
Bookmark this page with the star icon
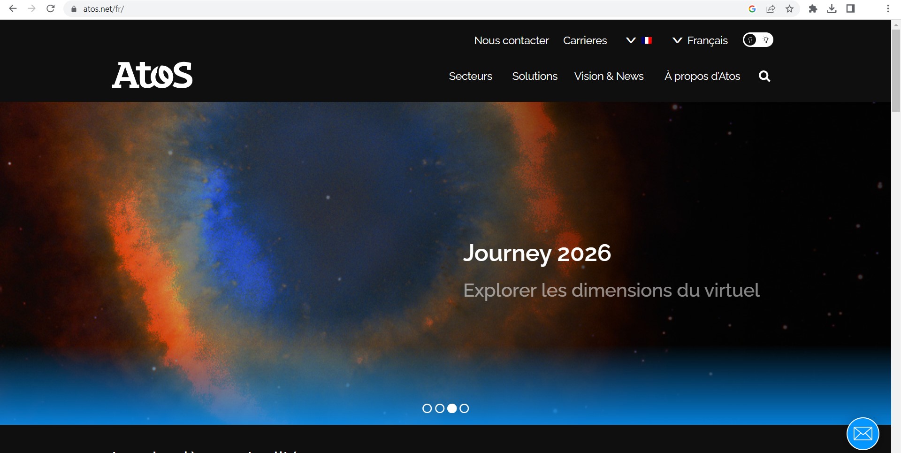point(790,9)
